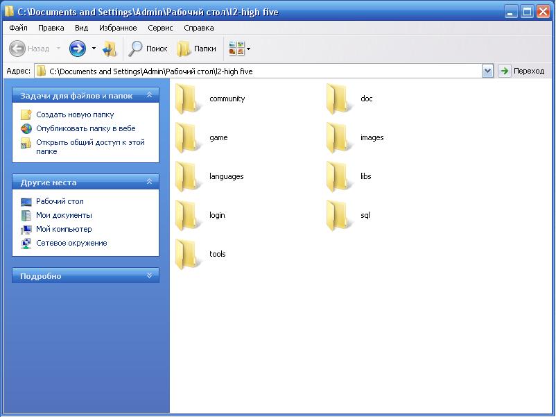
Task: Select the login folder icon
Action: tap(187, 215)
